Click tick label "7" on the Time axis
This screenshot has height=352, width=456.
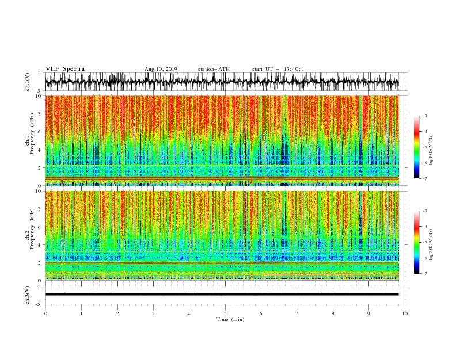pyautogui.click(x=297, y=313)
